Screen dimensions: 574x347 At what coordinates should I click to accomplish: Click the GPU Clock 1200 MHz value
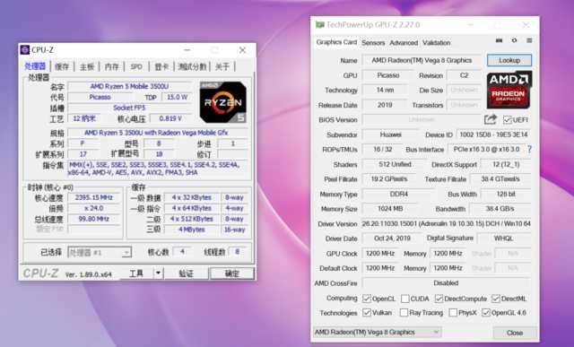tap(380, 253)
